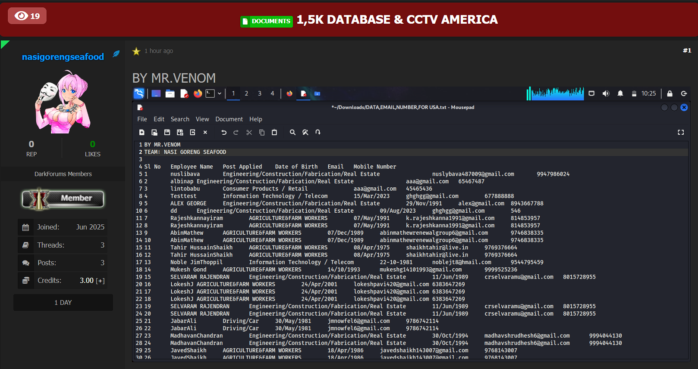Switch to workspace 3
The height and width of the screenshot is (369, 698).
pyautogui.click(x=259, y=93)
